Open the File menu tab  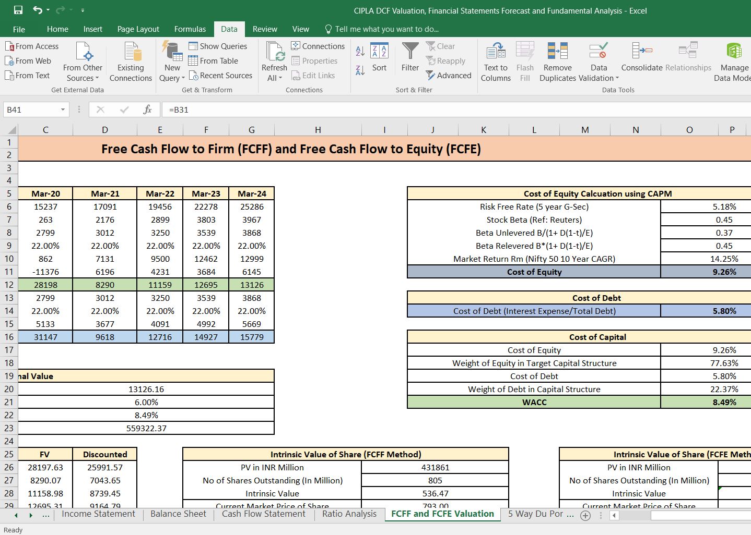(19, 29)
